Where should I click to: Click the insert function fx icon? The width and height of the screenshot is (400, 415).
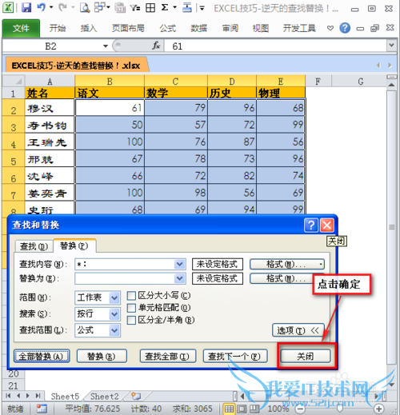(x=156, y=46)
